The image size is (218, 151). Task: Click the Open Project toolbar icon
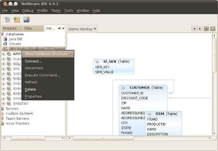pyautogui.click(x=27, y=19)
